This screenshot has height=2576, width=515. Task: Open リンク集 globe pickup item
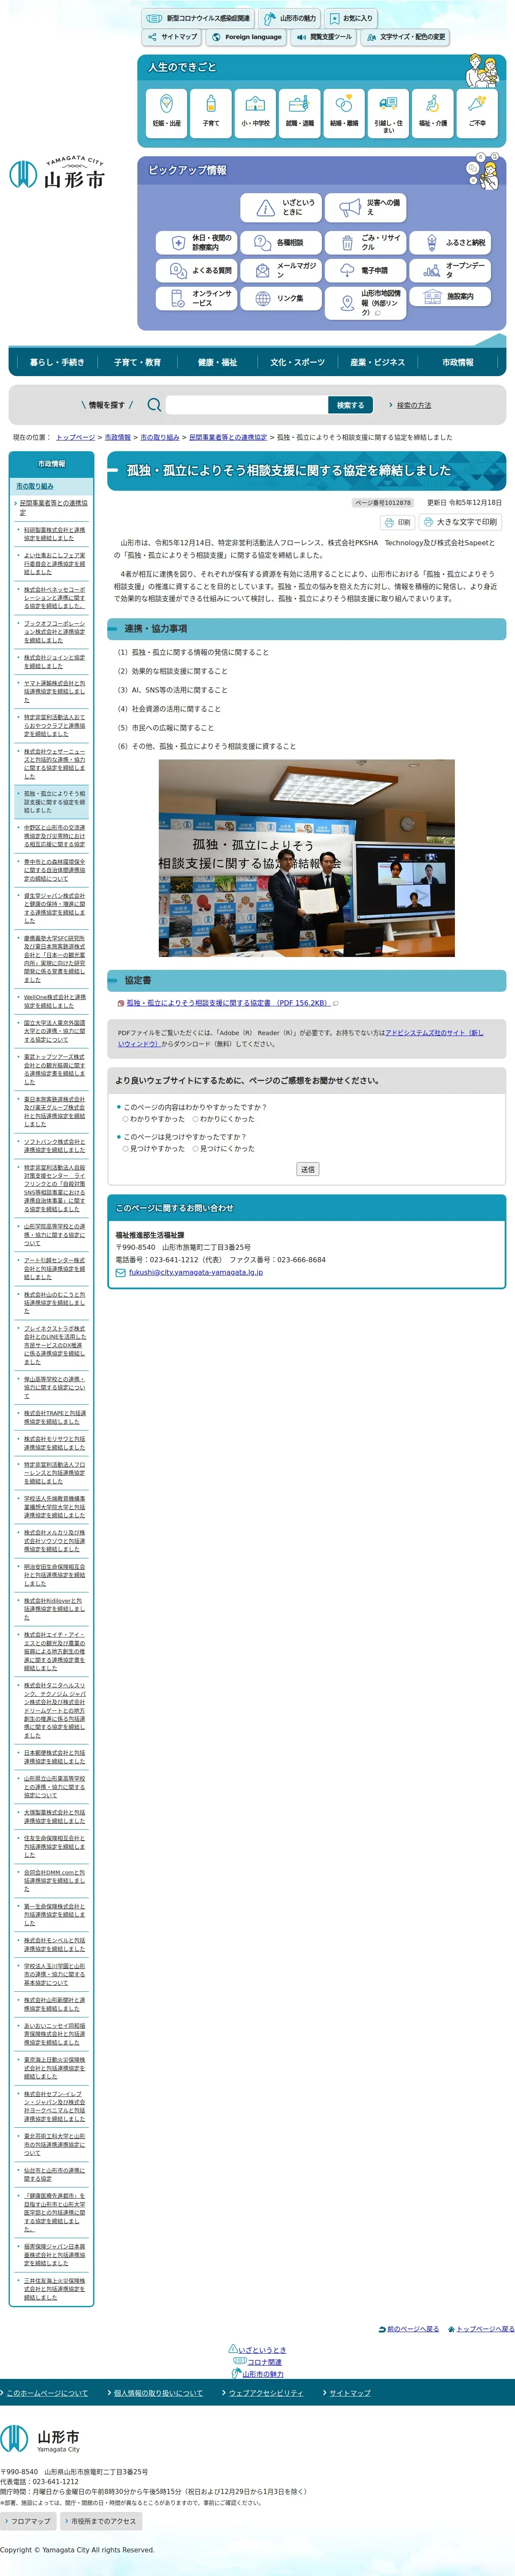[281, 298]
